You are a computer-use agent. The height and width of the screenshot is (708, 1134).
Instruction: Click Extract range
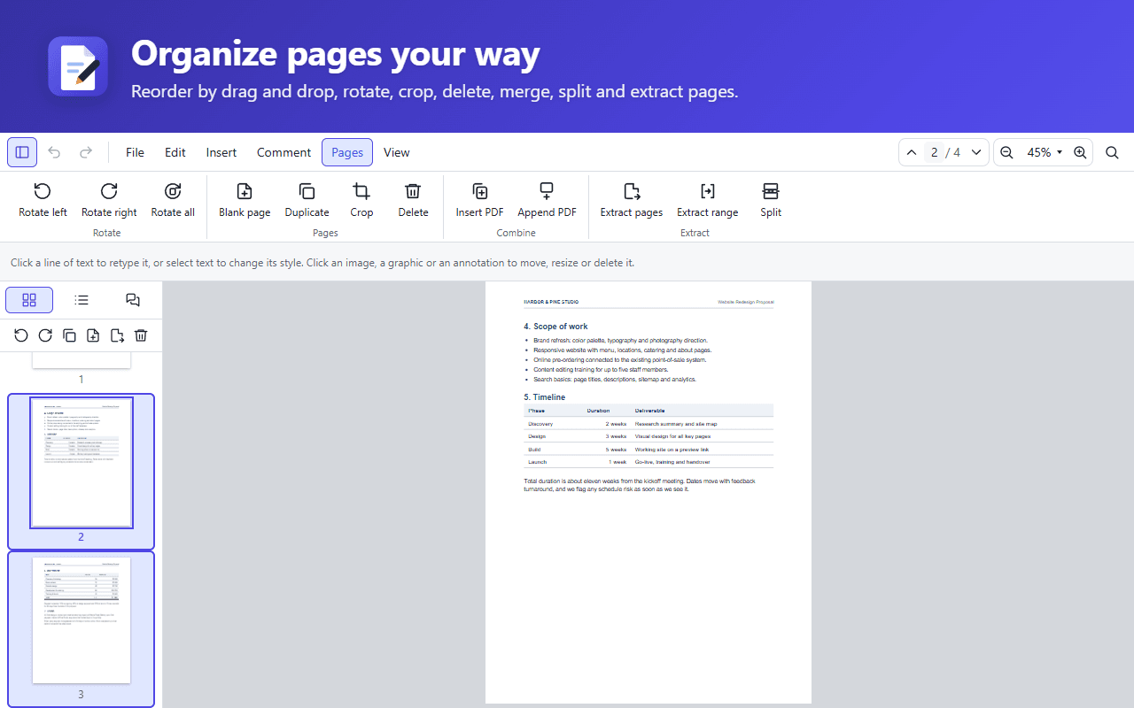pyautogui.click(x=707, y=200)
